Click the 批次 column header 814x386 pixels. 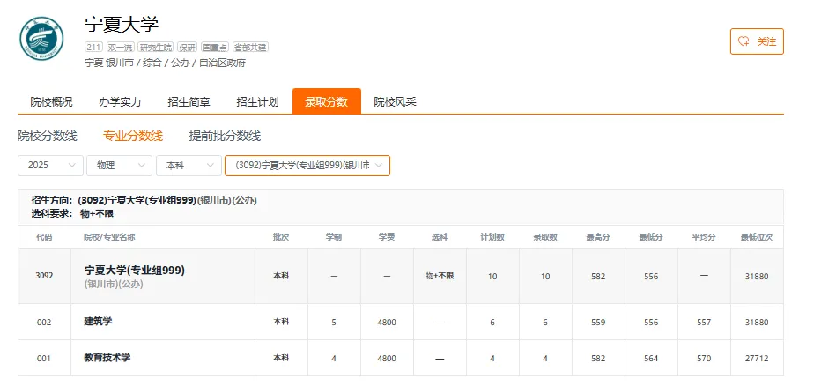click(281, 237)
